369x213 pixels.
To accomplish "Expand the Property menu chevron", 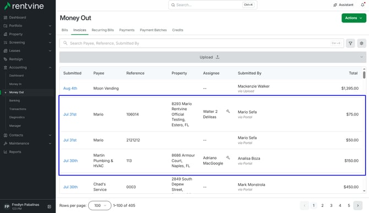I will [50, 34].
